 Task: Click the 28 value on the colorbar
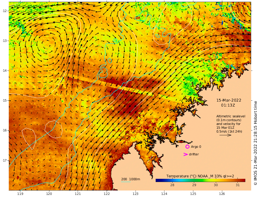(x=172, y=185)
